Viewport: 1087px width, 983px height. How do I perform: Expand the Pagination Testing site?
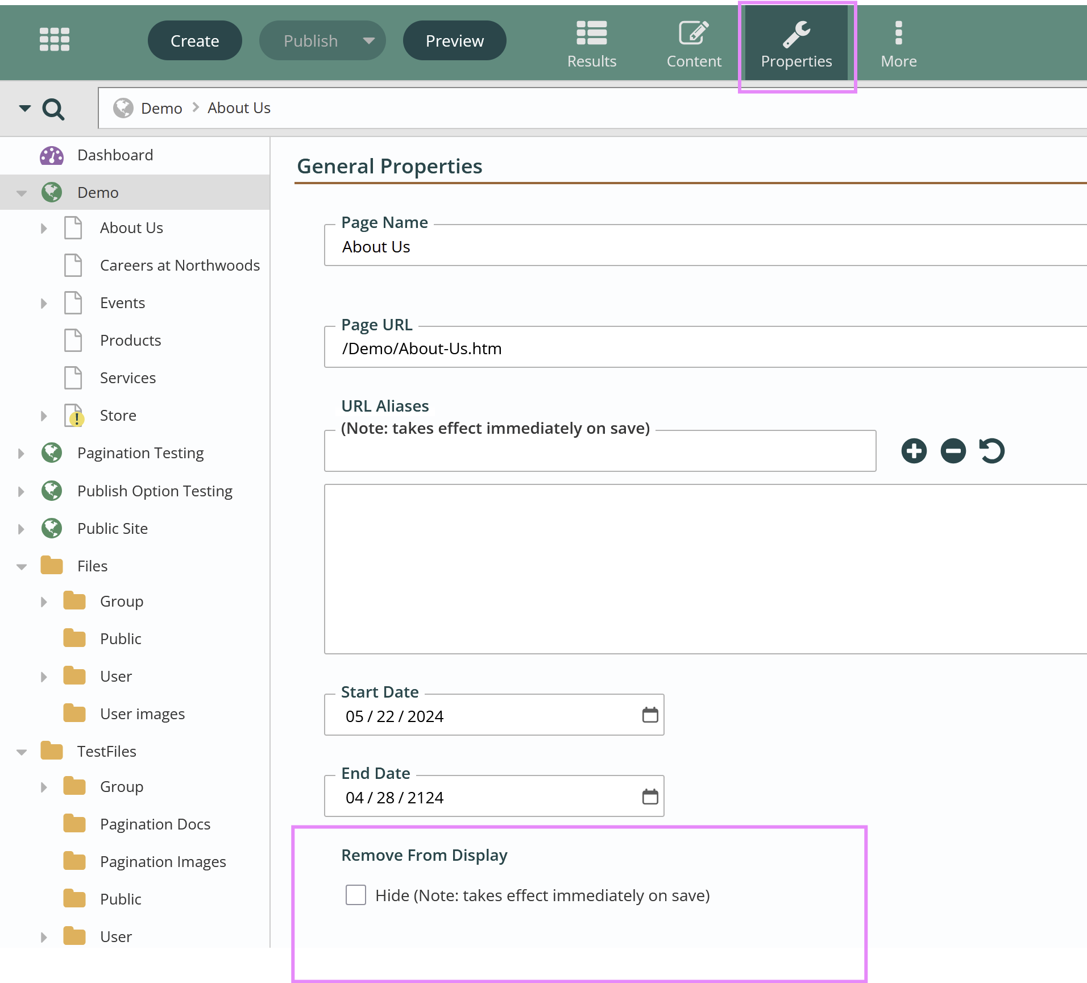tap(21, 454)
